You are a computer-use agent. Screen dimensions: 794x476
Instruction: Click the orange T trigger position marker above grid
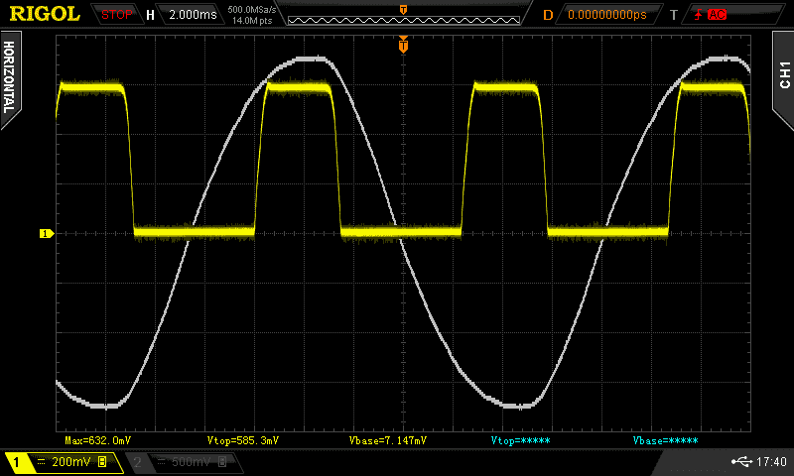click(403, 45)
